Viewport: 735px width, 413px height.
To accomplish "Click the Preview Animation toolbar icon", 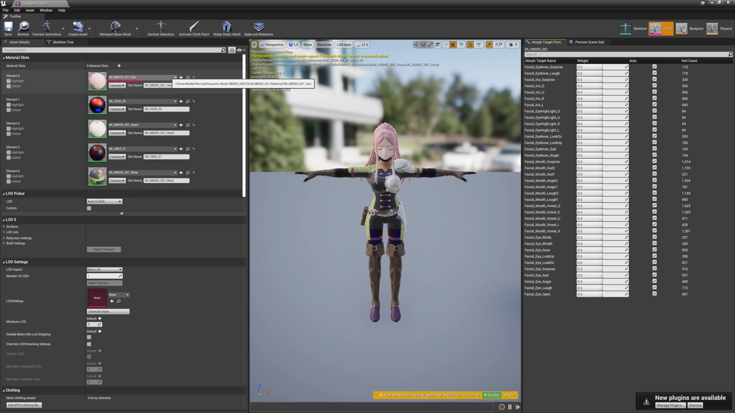I will [x=47, y=29].
